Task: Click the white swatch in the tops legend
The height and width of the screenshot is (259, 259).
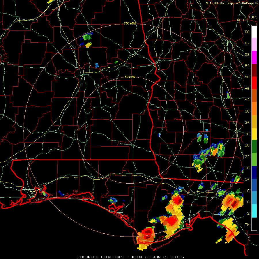Action: 254,32
